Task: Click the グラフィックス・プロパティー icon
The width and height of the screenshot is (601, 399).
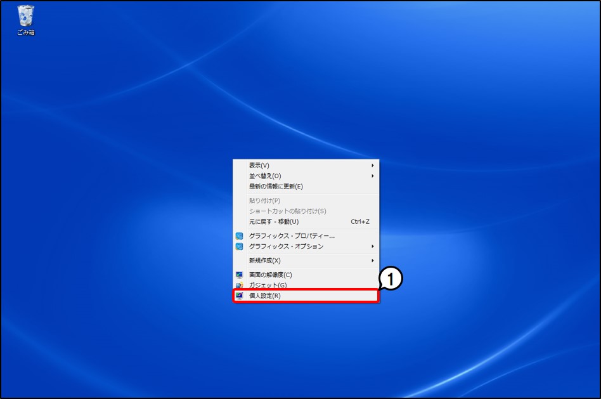Action: click(239, 236)
